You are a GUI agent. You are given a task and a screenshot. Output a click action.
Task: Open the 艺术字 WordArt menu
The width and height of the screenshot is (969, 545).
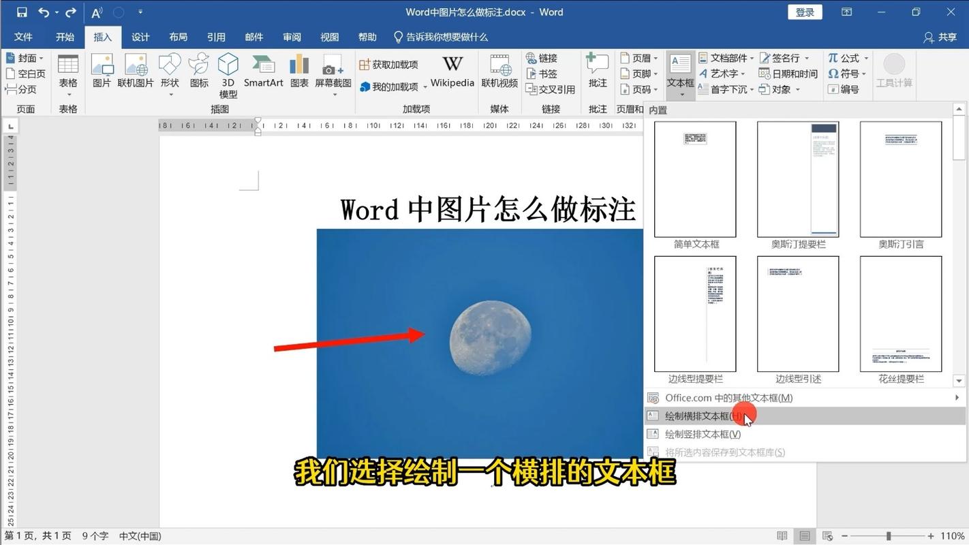[722, 74]
